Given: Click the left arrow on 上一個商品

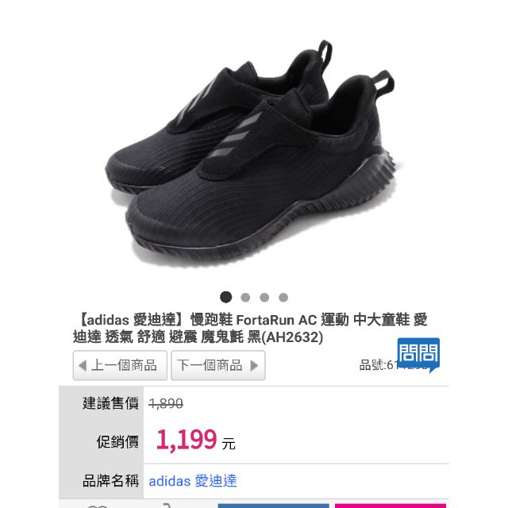Looking at the screenshot, I should pos(83,365).
